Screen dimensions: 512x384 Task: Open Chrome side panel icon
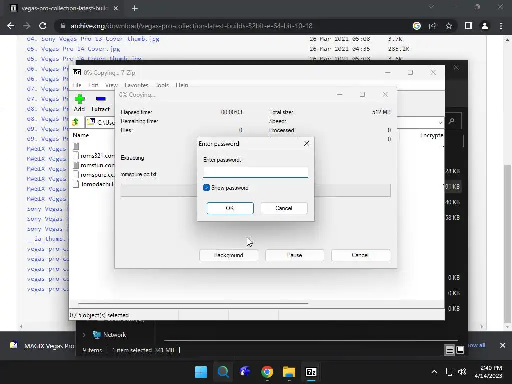click(469, 26)
